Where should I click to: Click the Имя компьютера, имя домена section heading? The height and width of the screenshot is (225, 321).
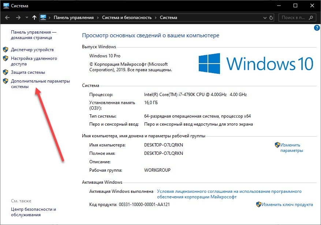pyautogui.click(x=143, y=136)
